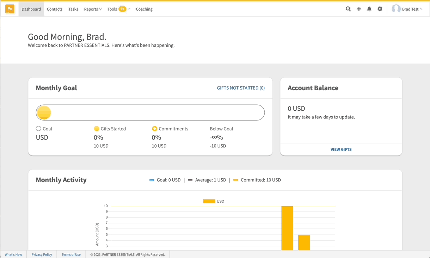Image resolution: width=430 pixels, height=258 pixels.
Task: Expand the Reports menu
Action: 93,9
